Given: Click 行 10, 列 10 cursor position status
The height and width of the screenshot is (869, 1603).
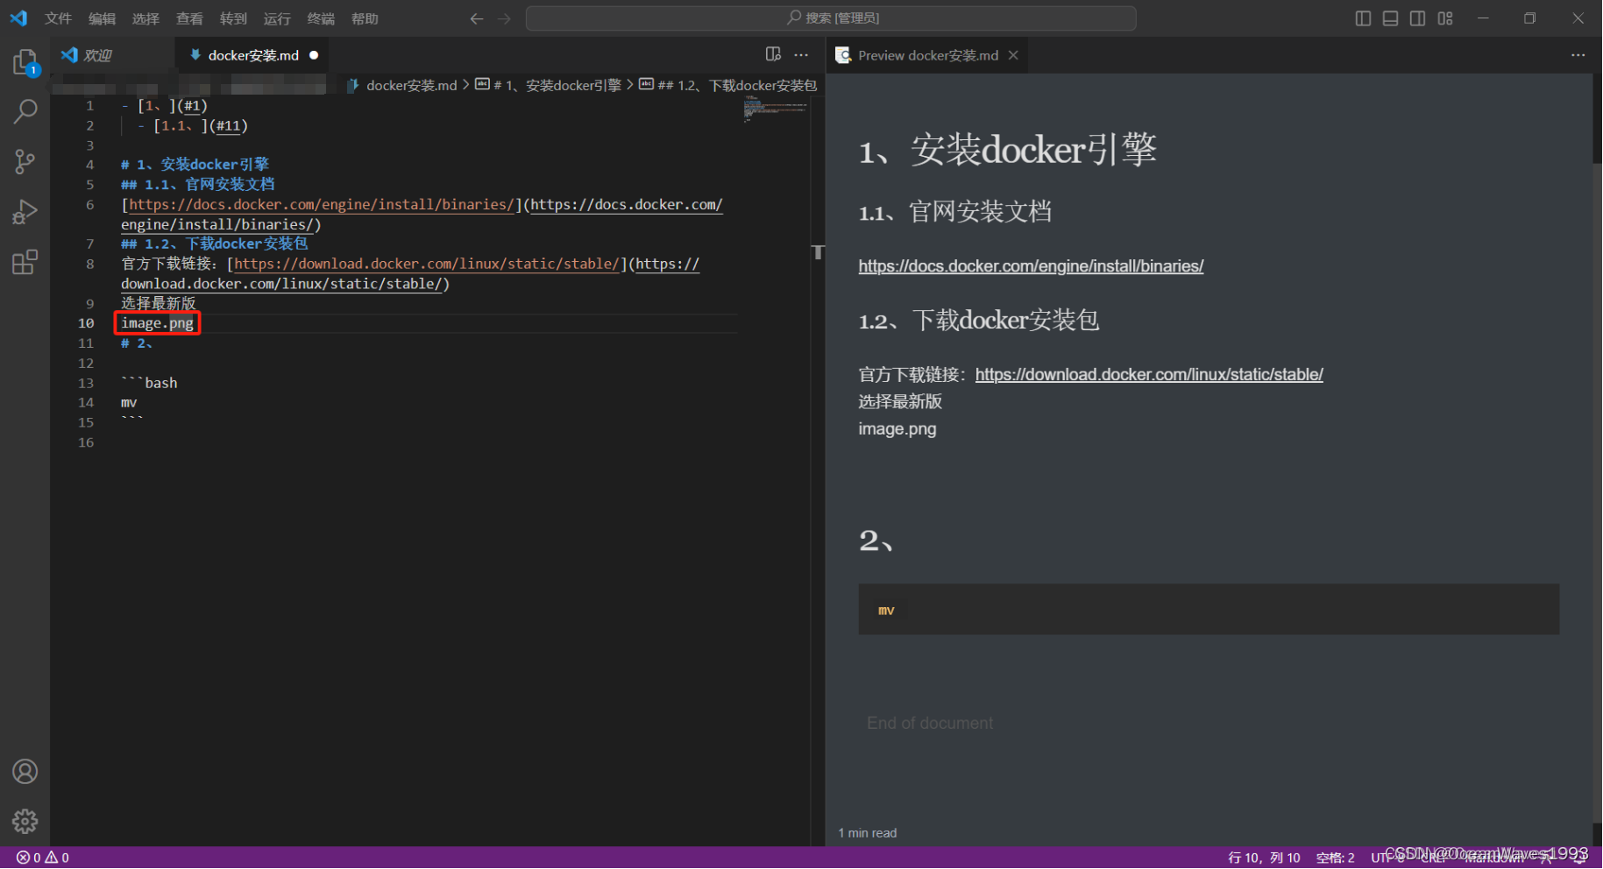Looking at the screenshot, I should [x=1264, y=858].
